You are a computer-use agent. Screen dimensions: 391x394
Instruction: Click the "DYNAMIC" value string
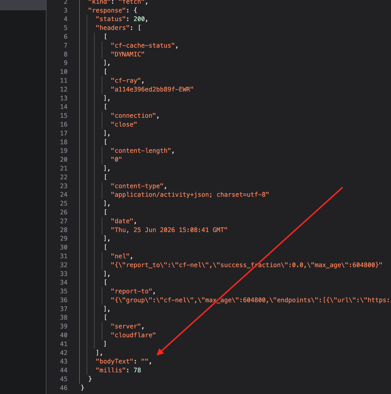tap(128, 54)
